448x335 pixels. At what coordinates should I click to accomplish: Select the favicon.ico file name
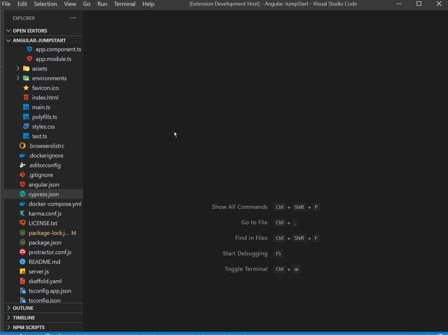tap(45, 88)
